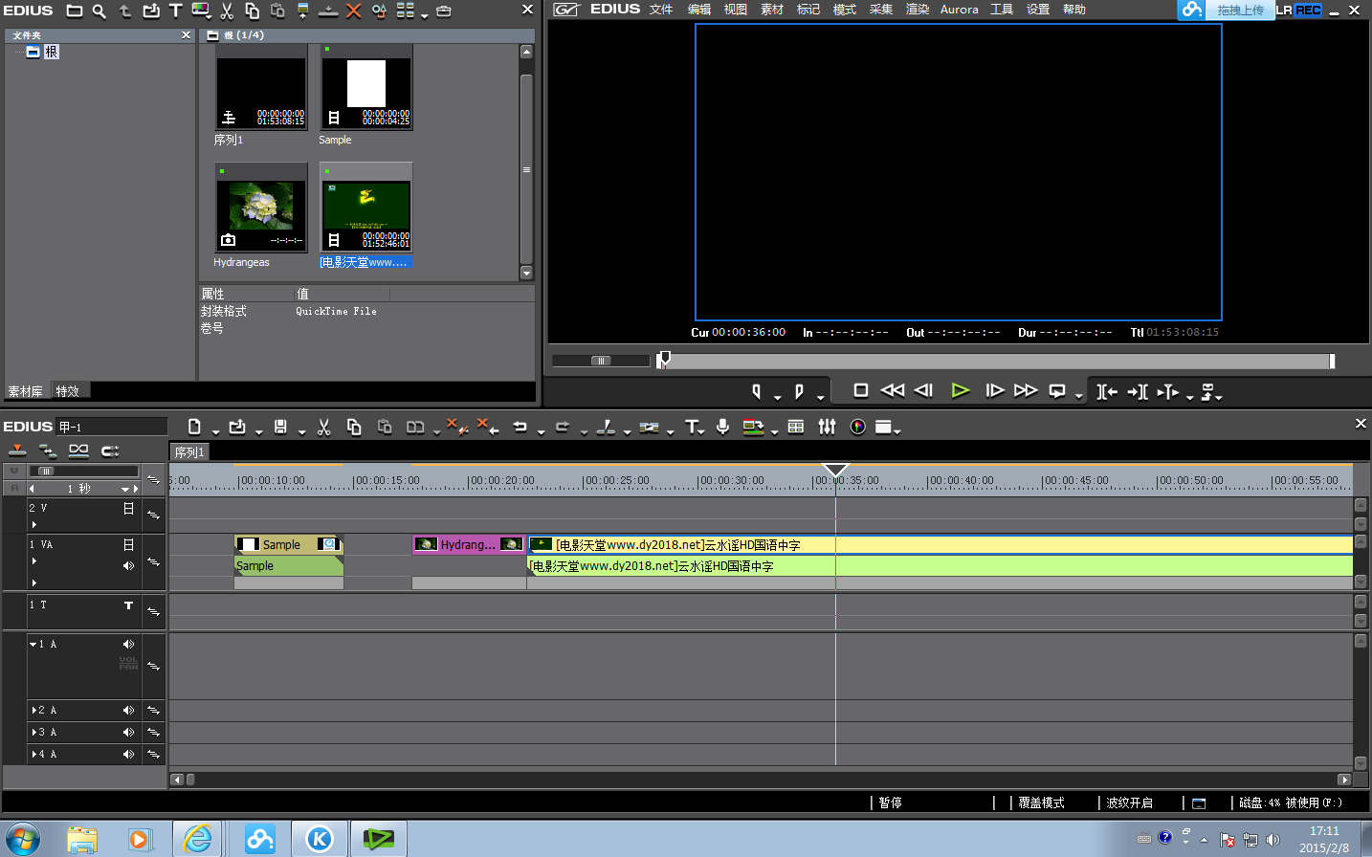Cut the selected clip in the timeline toolbar

pyautogui.click(x=324, y=428)
